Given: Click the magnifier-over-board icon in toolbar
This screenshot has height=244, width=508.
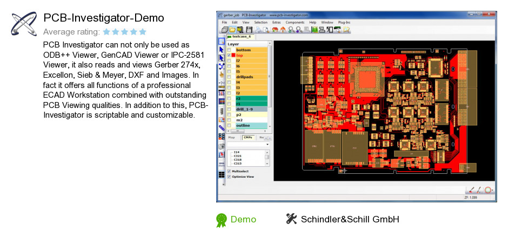Looking at the screenshot, I should 337,30.
